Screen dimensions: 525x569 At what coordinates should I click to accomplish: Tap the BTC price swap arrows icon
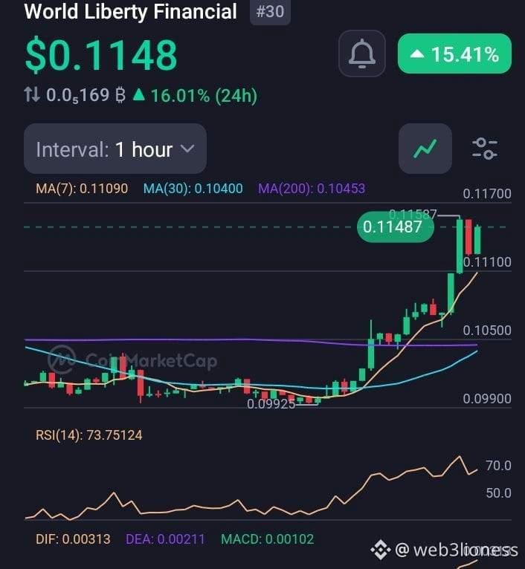click(32, 95)
